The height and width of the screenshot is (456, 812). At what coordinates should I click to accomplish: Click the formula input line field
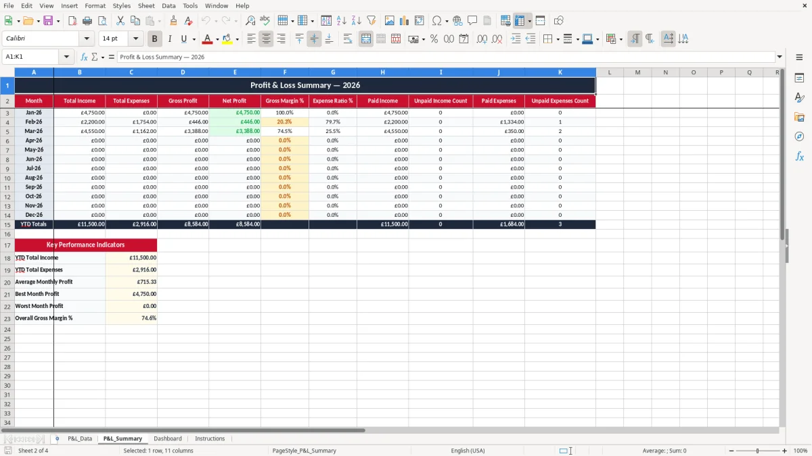tap(446, 57)
